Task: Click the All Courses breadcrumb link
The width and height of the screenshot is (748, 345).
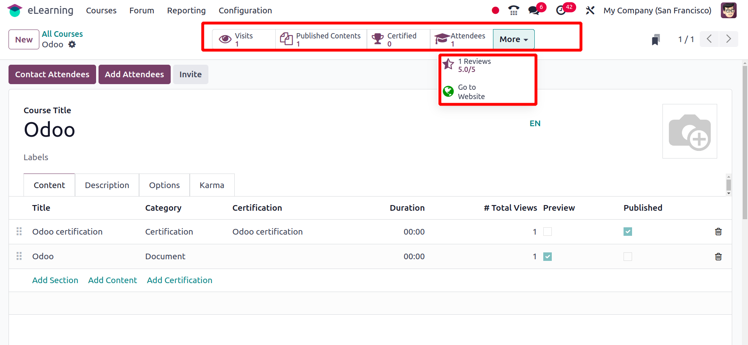Action: 62,34
